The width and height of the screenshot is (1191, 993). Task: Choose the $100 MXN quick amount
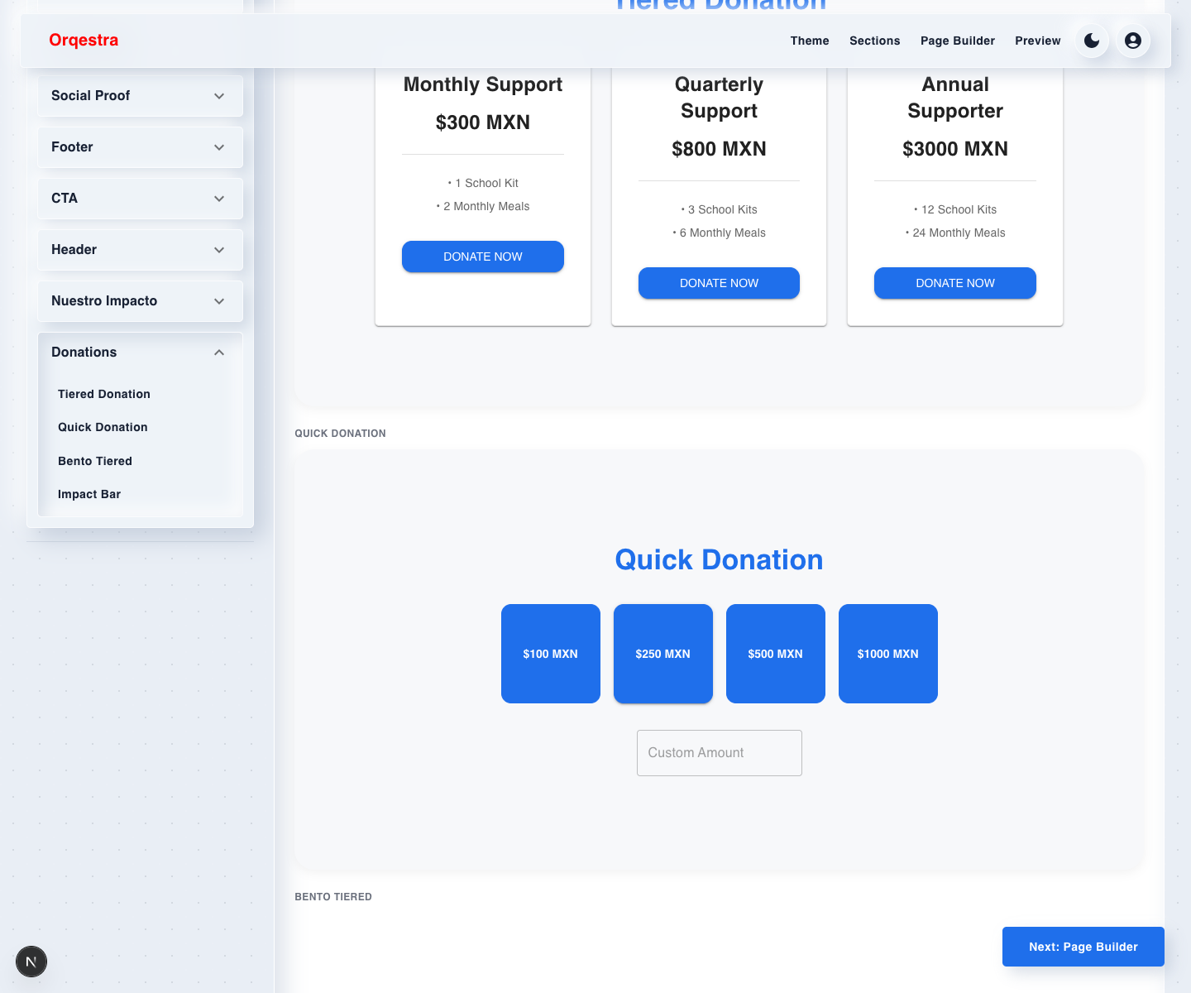[551, 654]
